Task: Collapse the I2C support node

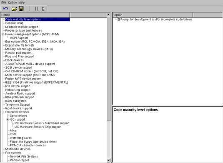Action: tap(8, 119)
